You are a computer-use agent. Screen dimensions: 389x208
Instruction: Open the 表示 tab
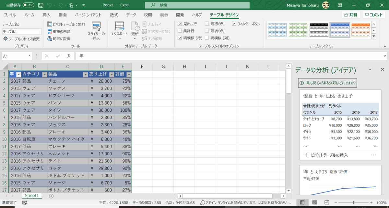pyautogui.click(x=164, y=15)
